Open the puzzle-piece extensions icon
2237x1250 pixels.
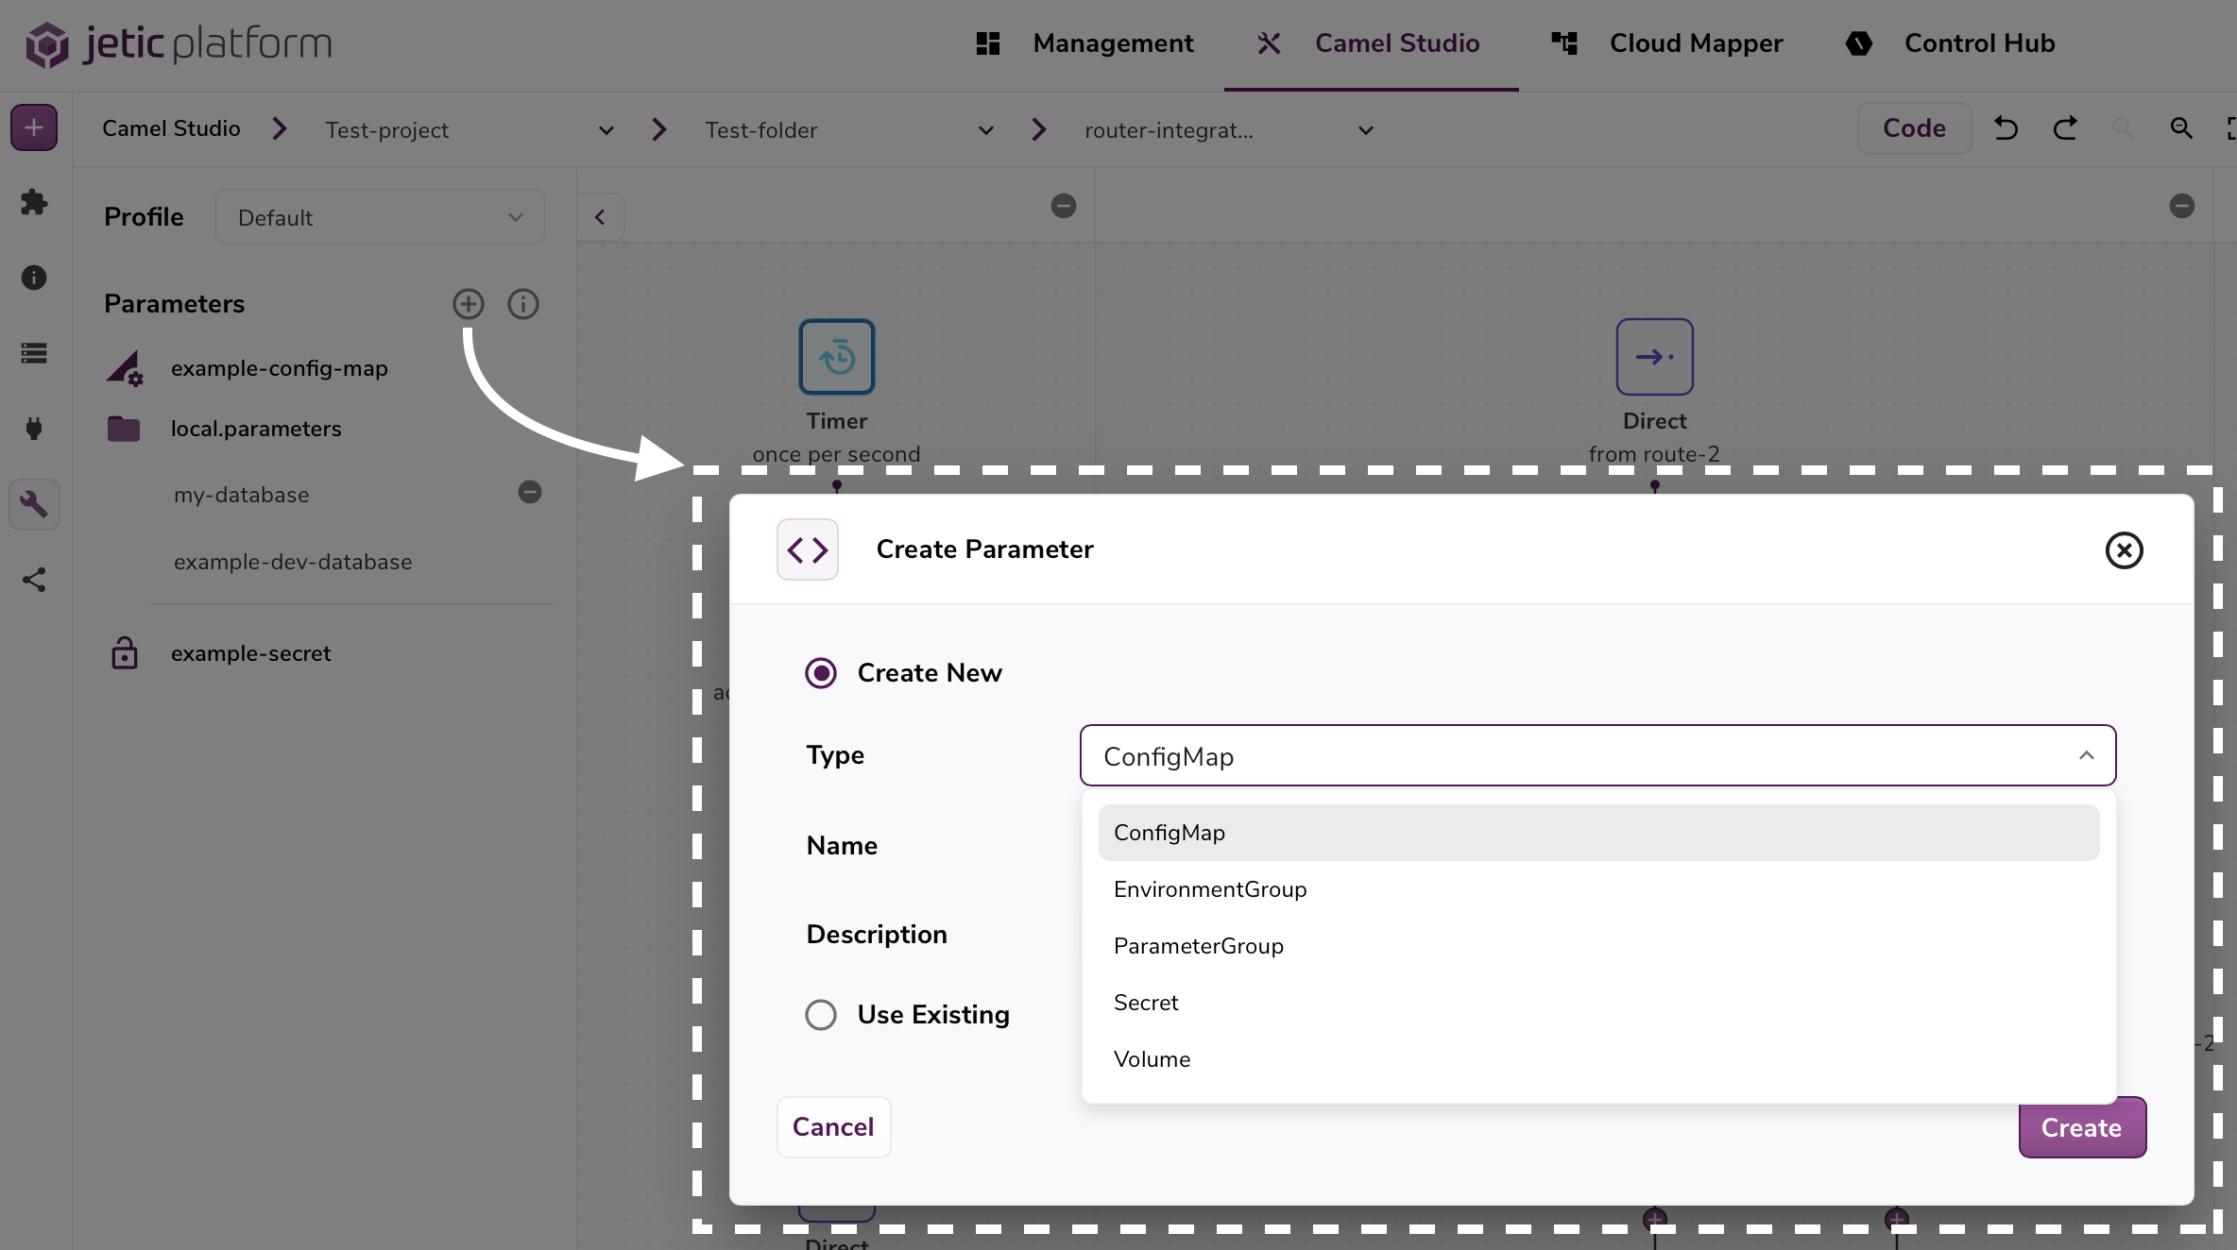[x=34, y=201]
